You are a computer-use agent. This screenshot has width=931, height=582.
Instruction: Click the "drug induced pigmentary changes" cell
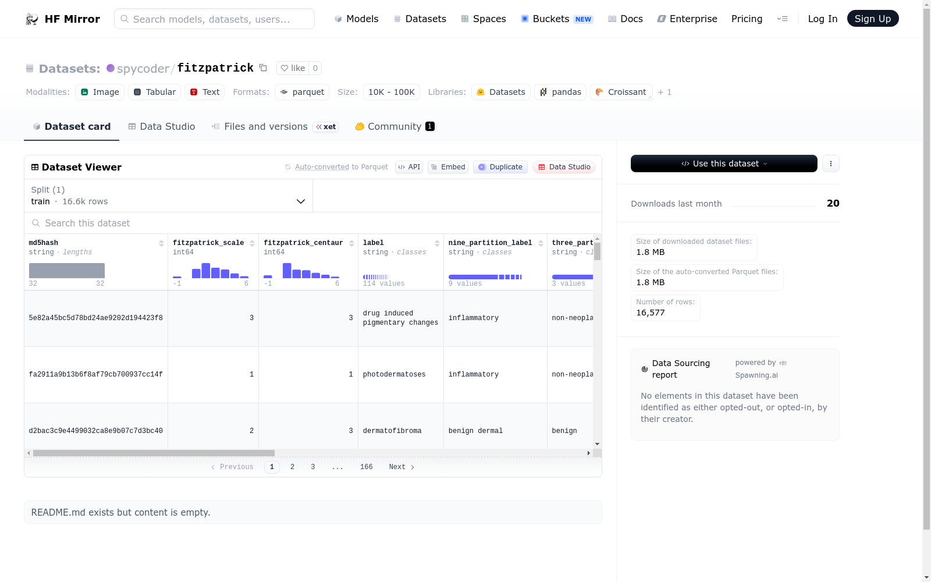coord(401,318)
